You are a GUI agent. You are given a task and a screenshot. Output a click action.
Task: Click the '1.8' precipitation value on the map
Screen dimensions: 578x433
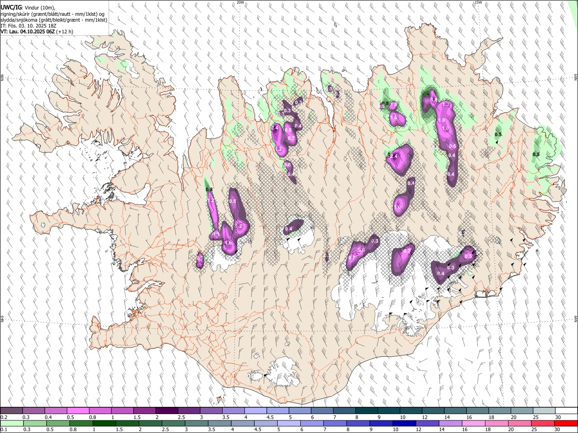point(434,99)
